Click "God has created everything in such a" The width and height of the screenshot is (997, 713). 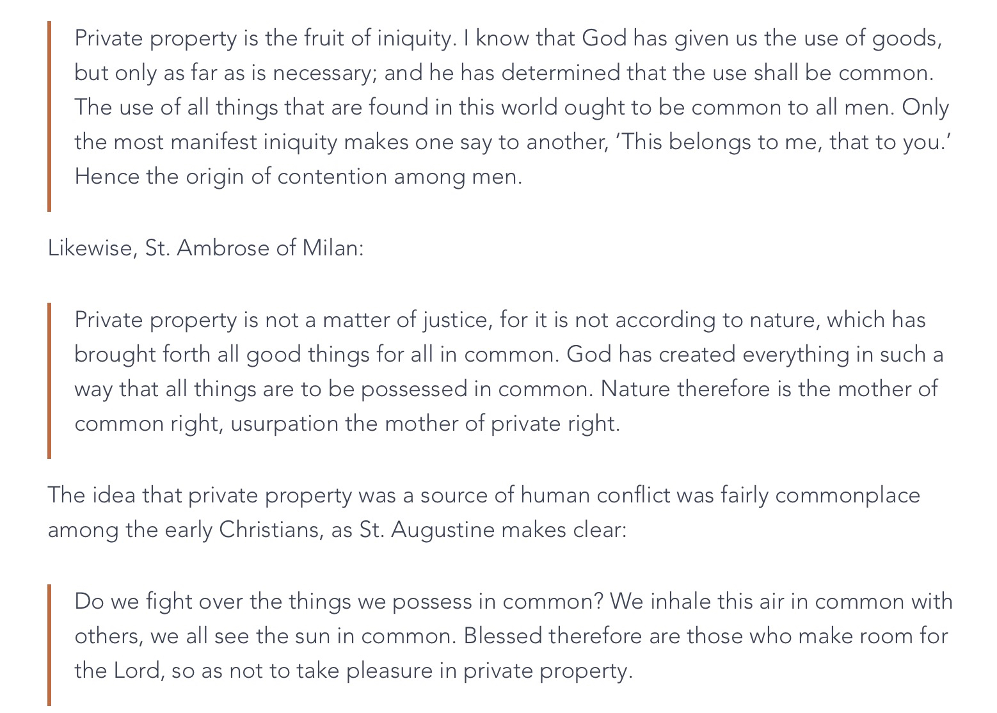coord(754,355)
